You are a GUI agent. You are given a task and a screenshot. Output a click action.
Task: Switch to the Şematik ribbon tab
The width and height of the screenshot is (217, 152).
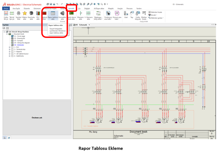coord(71,9)
